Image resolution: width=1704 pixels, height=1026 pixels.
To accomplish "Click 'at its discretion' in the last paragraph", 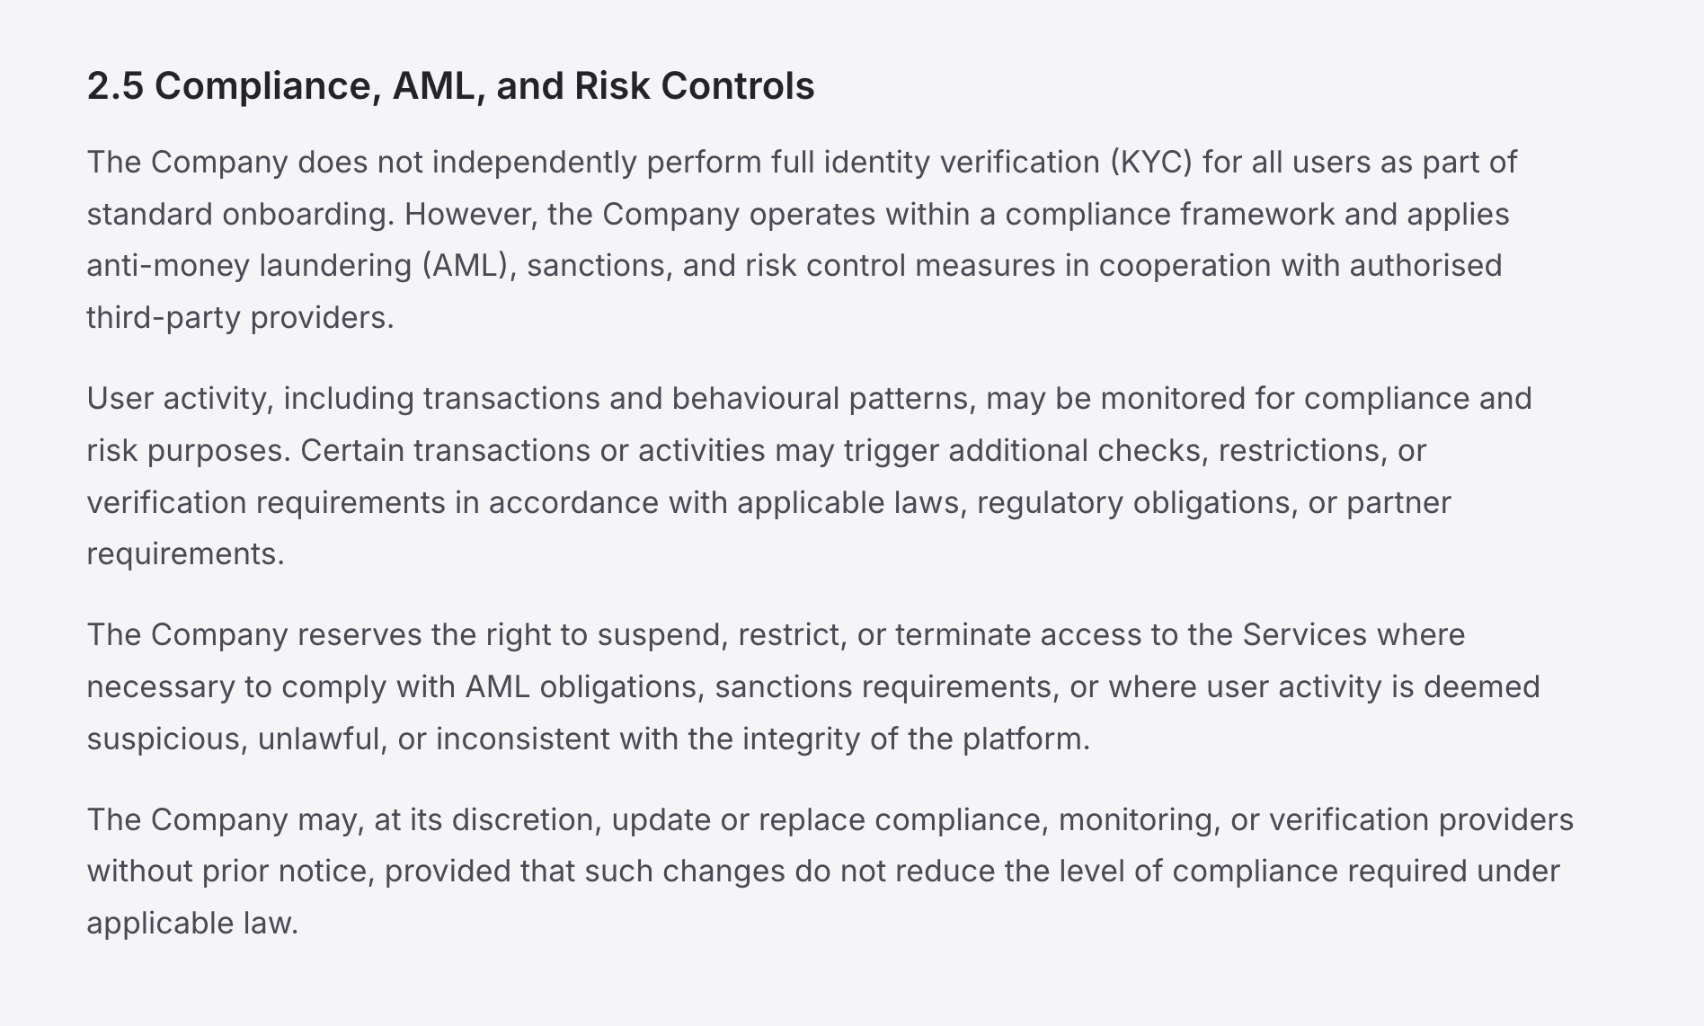I will 488,820.
